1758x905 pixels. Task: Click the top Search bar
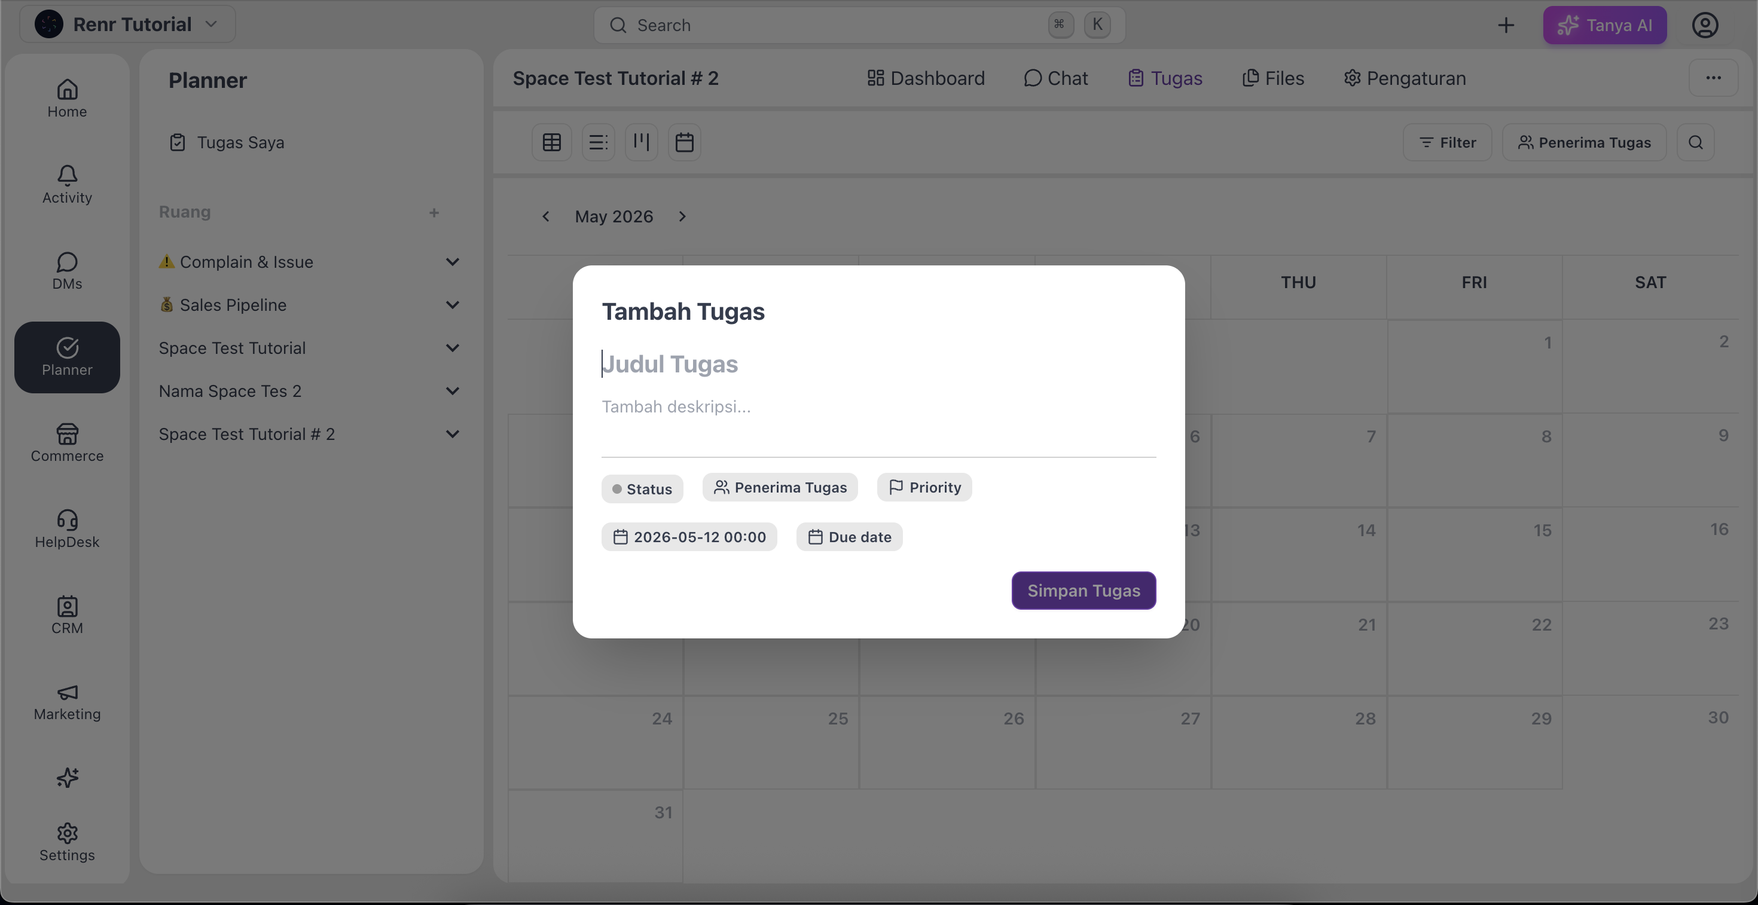[859, 25]
